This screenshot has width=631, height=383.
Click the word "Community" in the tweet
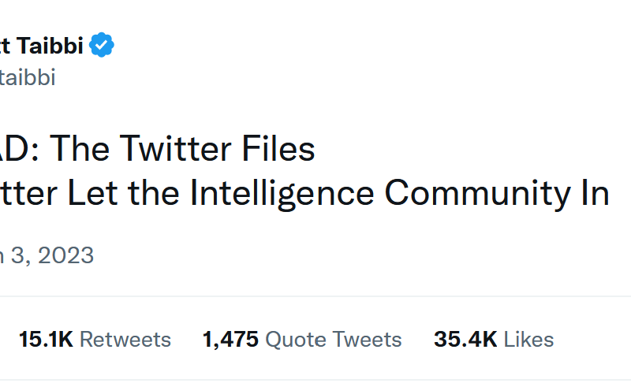489,194
